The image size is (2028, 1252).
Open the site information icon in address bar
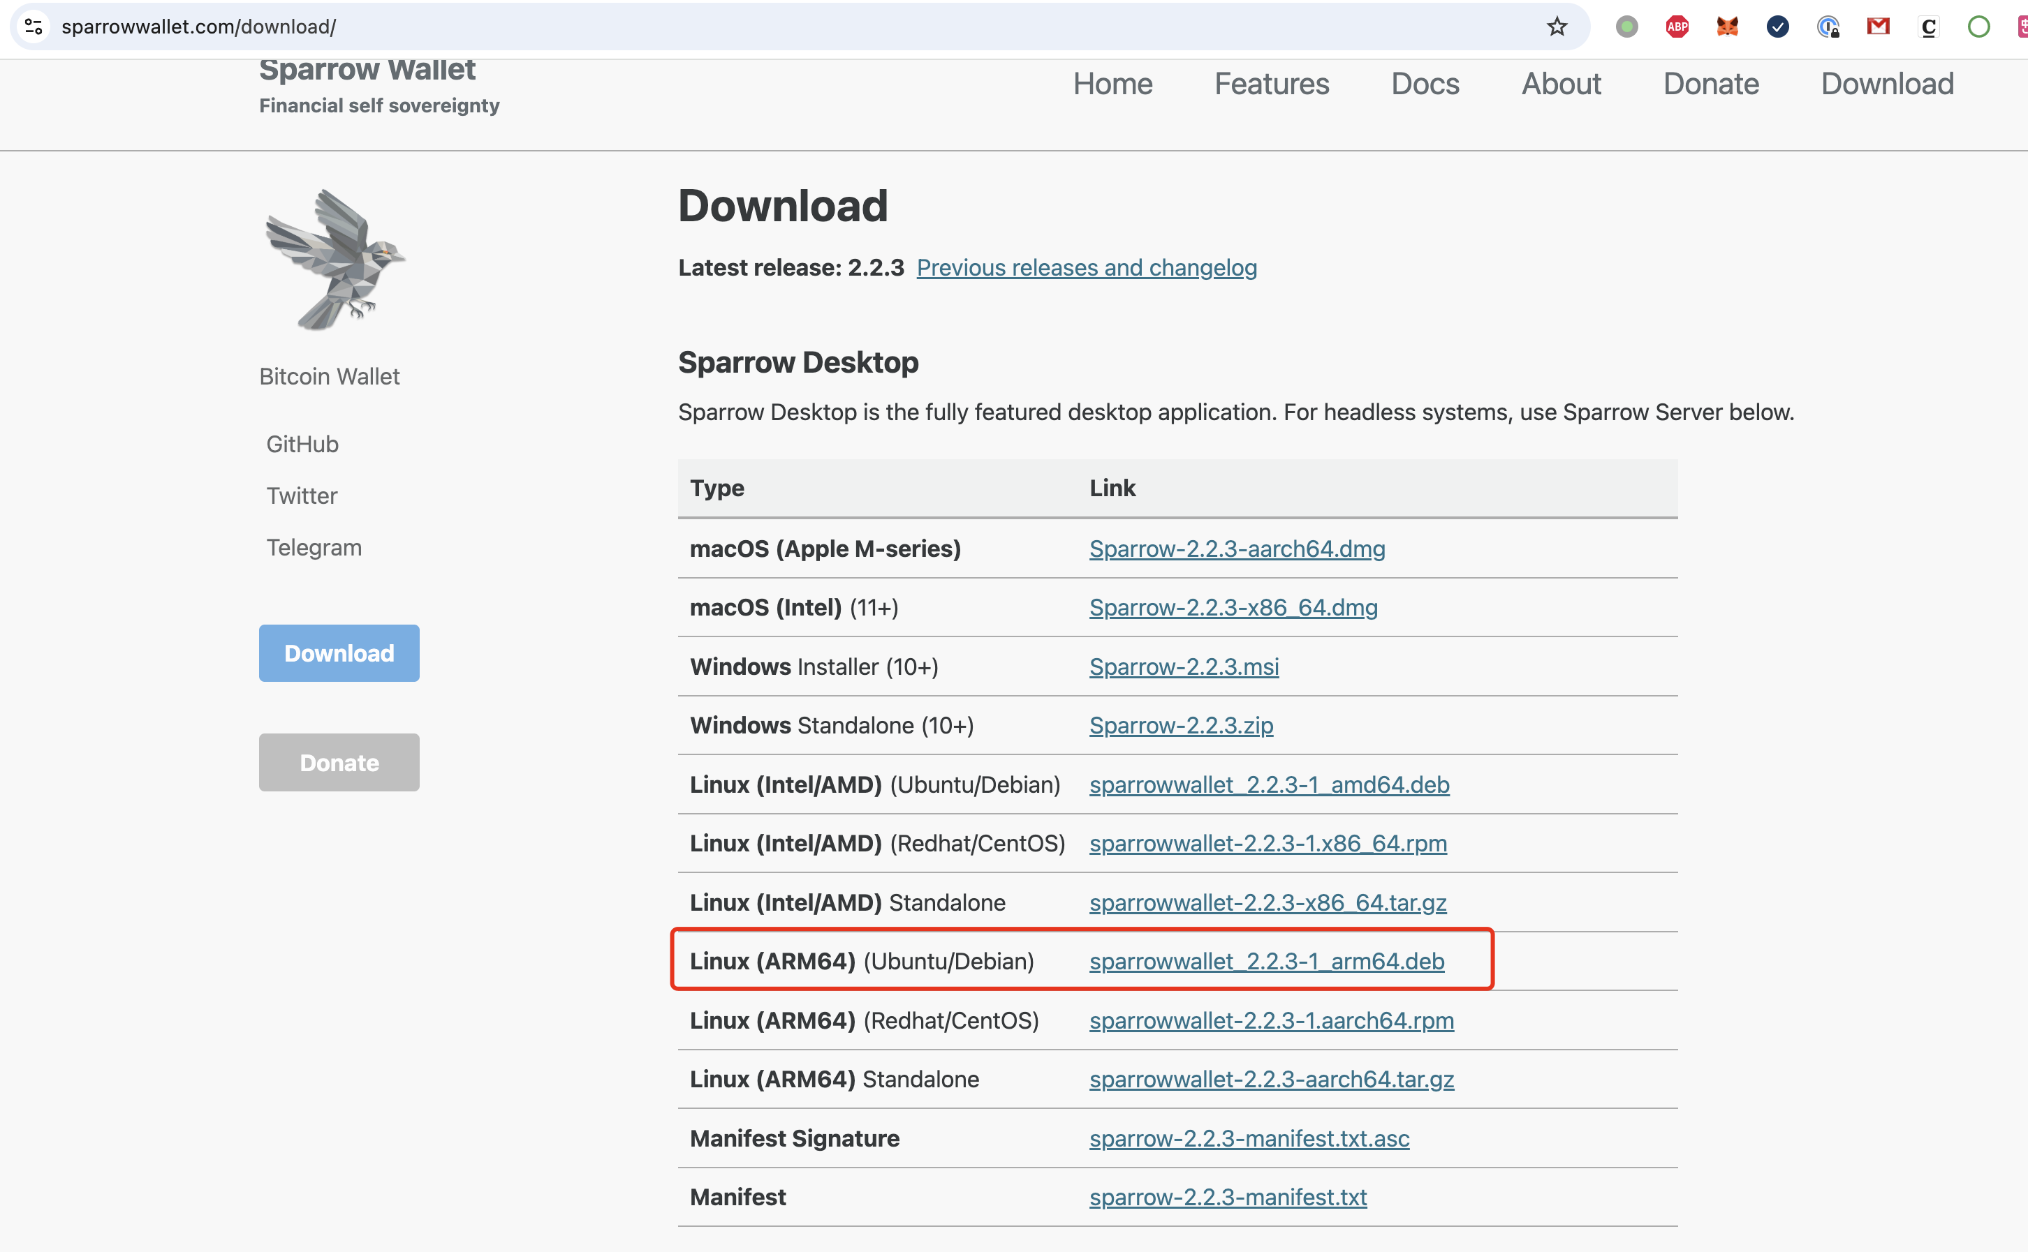pyautogui.click(x=34, y=27)
